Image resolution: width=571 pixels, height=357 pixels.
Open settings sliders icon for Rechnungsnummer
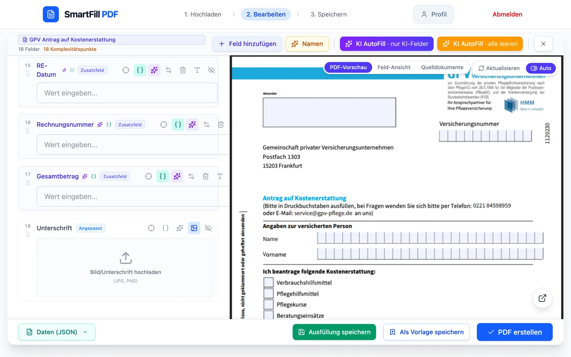pos(206,125)
